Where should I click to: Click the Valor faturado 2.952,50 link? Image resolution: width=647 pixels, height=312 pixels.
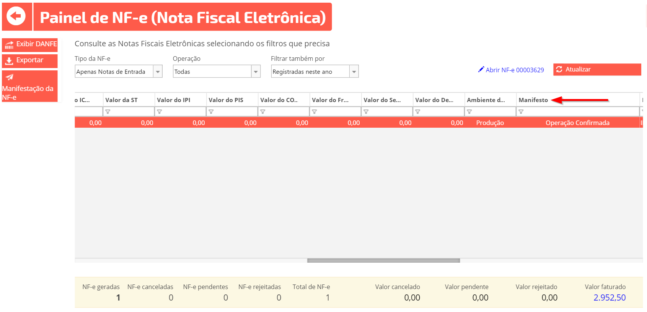609,297
